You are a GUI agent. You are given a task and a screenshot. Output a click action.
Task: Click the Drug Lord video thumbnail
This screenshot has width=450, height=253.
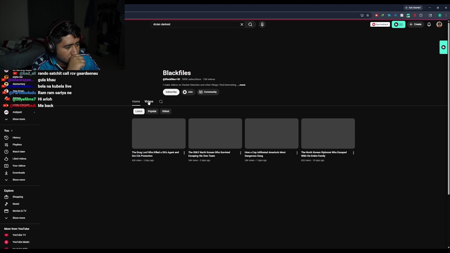(159, 134)
